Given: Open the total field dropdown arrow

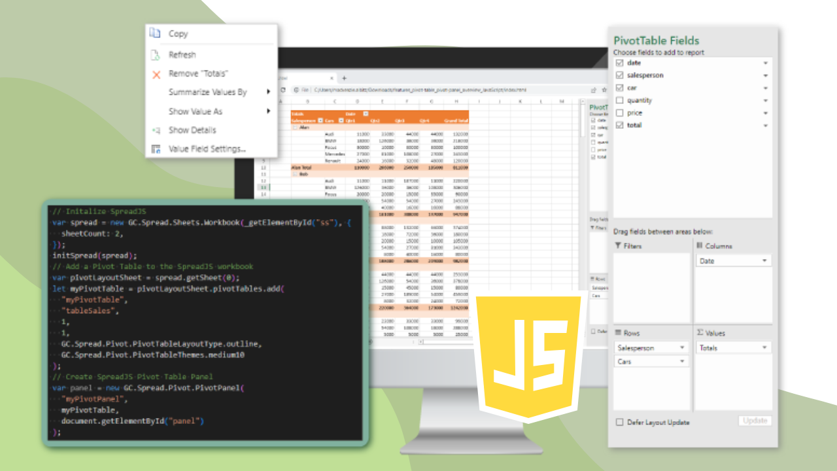Looking at the screenshot, I should pos(765,126).
